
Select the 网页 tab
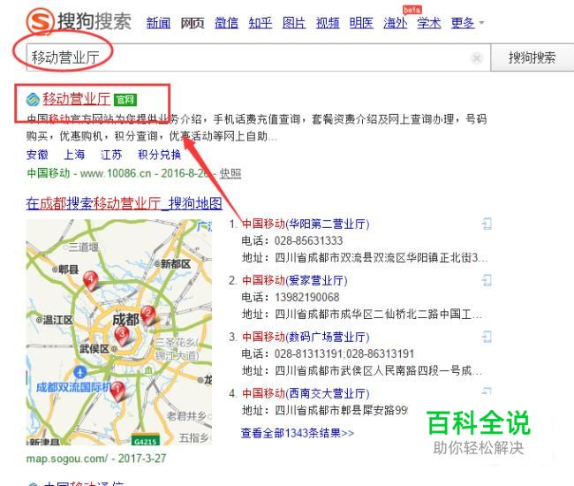193,23
